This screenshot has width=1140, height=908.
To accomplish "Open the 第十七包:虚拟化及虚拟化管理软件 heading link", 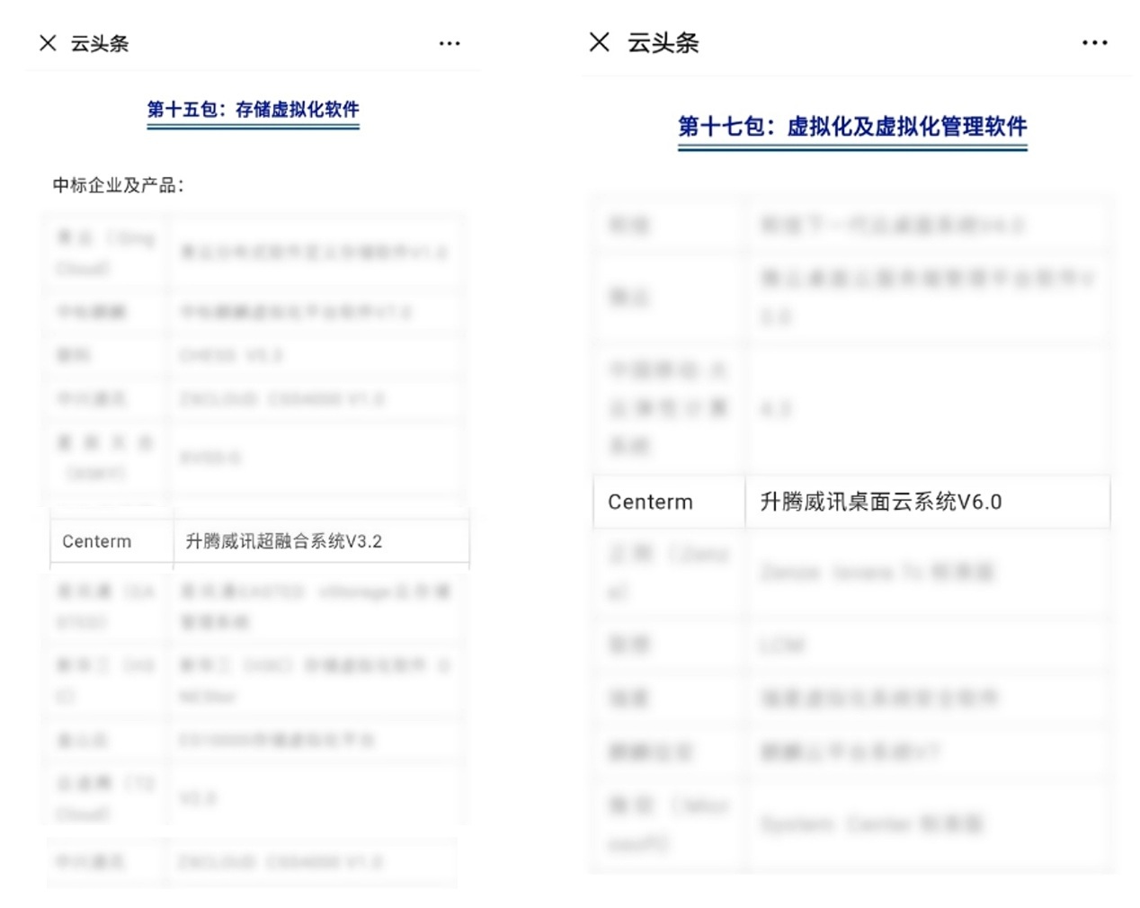I will coord(852,127).
